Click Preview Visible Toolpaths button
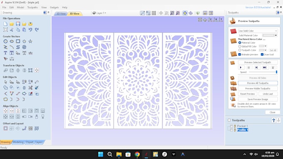This screenshot has width=283, height=159. coord(258,89)
